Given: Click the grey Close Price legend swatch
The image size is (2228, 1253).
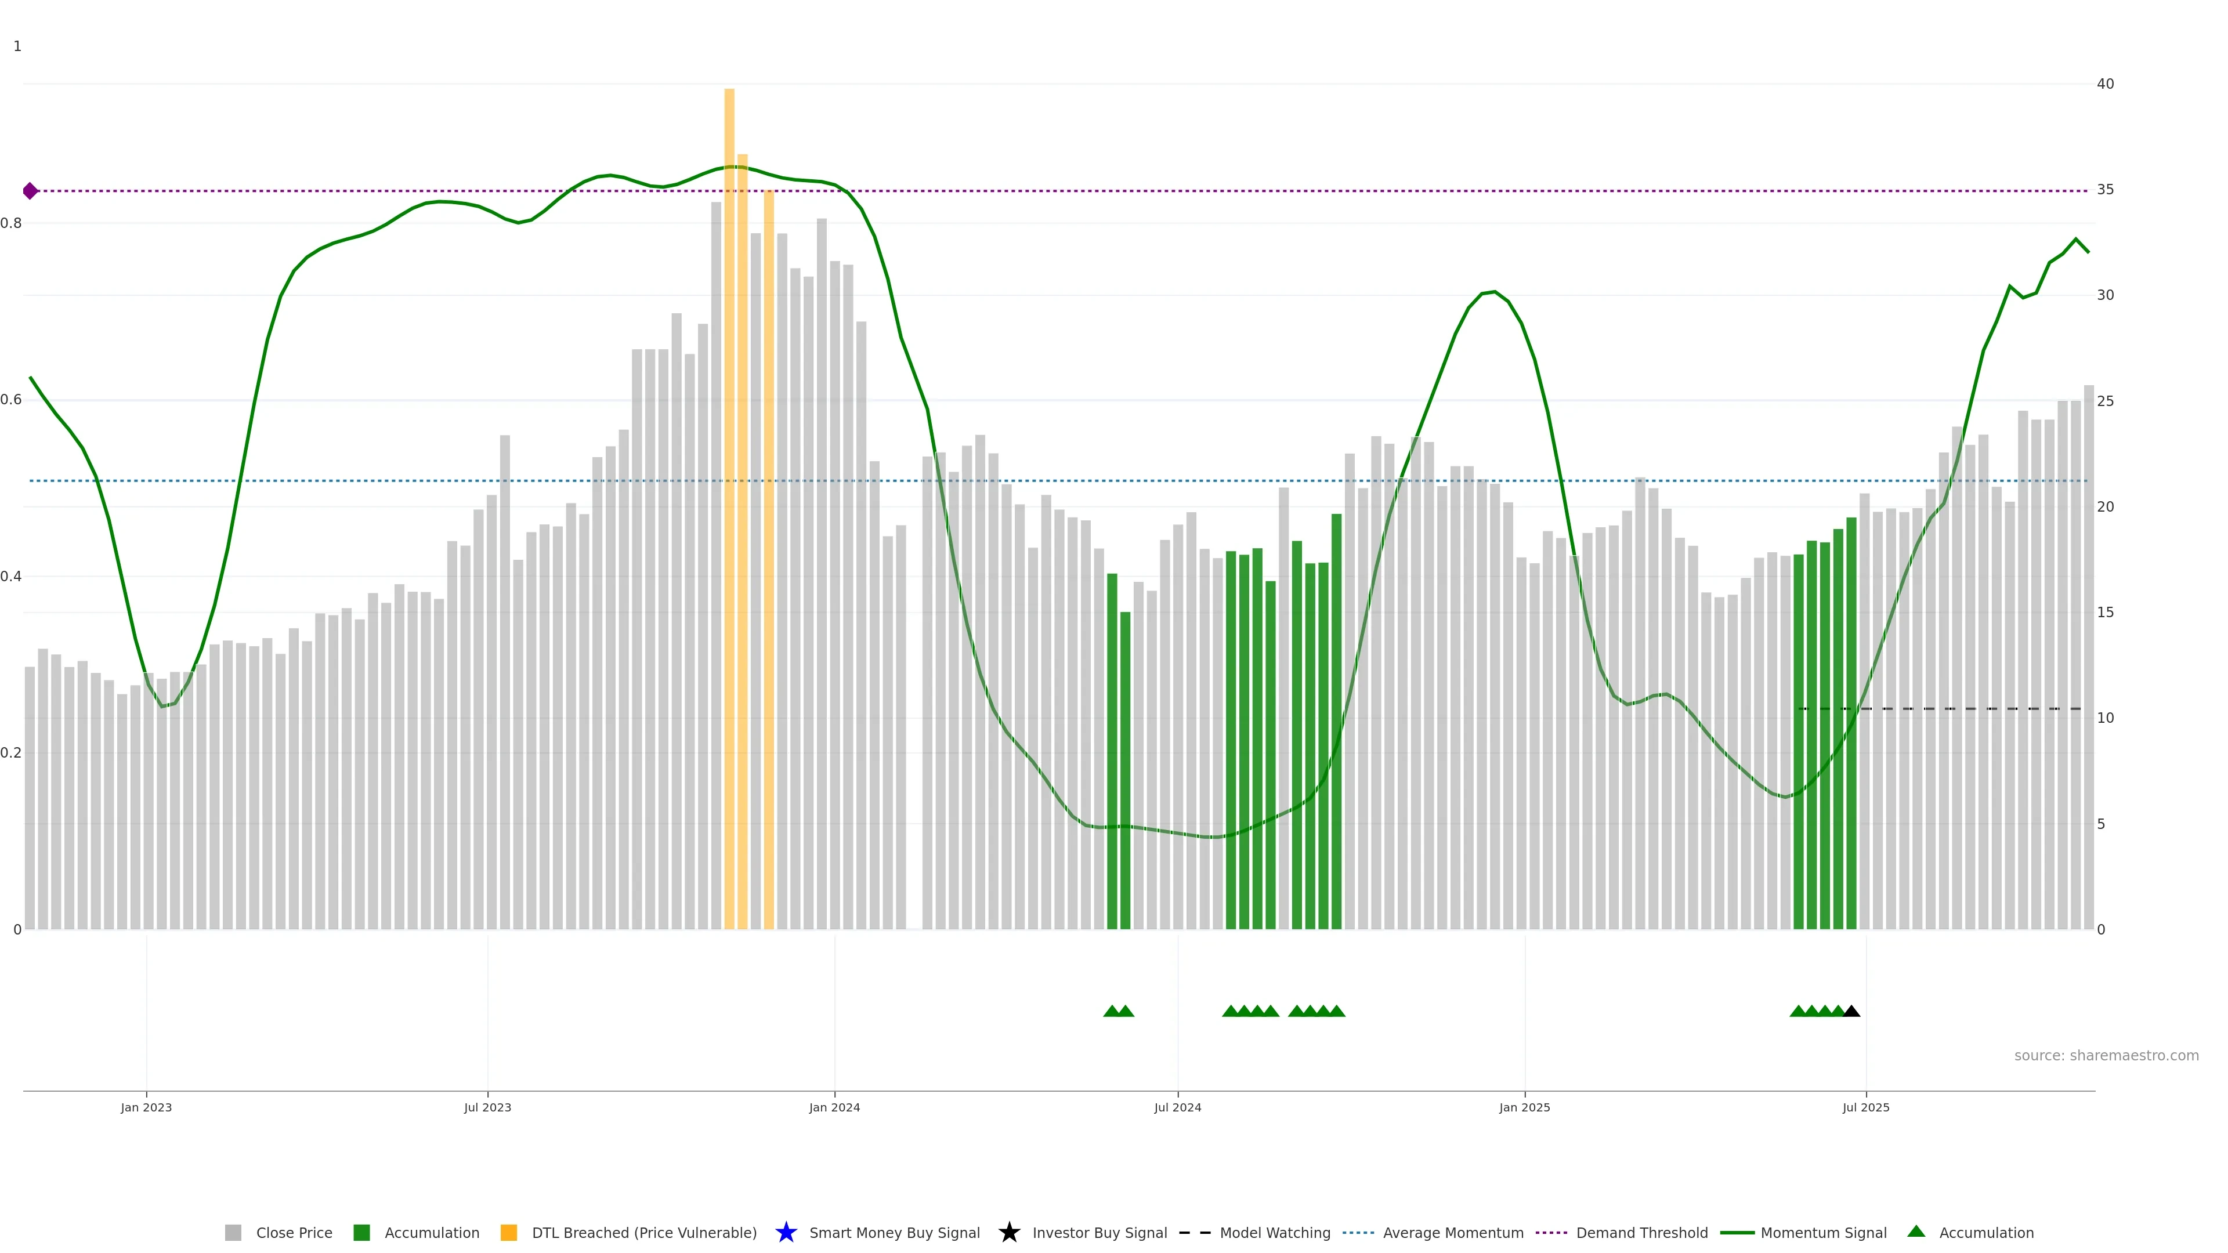Looking at the screenshot, I should click(x=233, y=1232).
